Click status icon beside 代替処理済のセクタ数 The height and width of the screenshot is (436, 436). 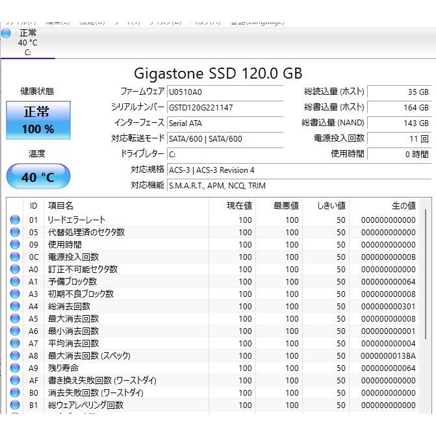point(15,233)
